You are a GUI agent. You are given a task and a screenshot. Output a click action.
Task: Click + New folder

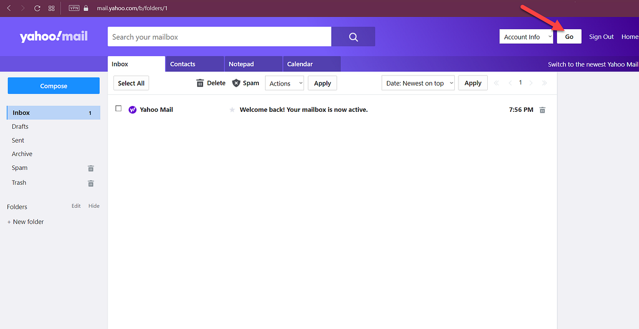(26, 222)
